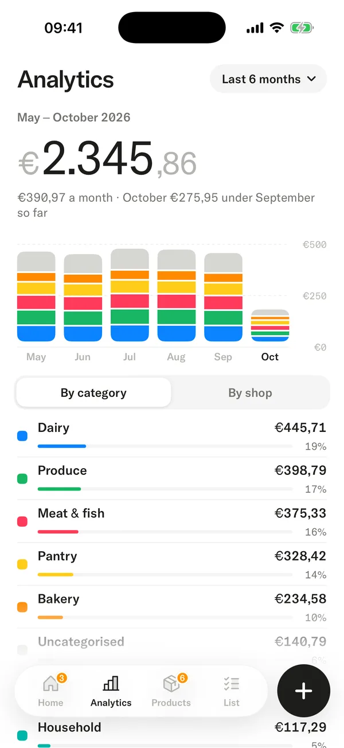Select the Jul bar in chart
The height and width of the screenshot is (748, 344).
point(130,295)
